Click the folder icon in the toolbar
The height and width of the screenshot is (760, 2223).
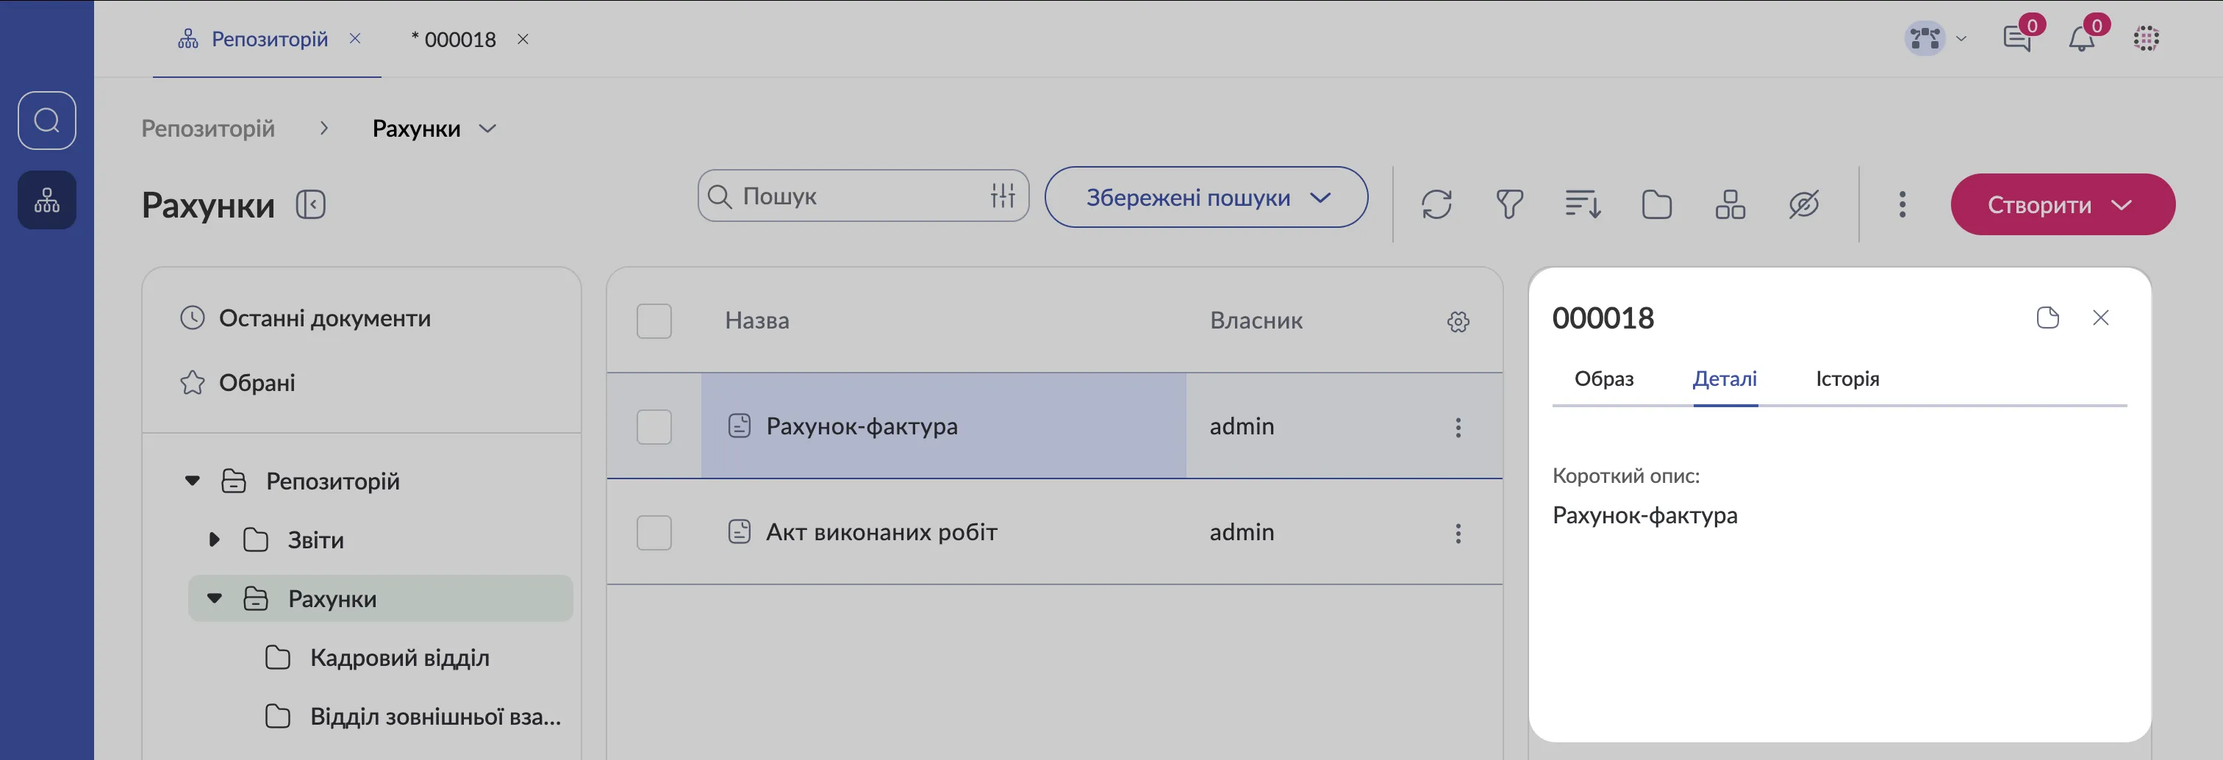coord(1656,204)
